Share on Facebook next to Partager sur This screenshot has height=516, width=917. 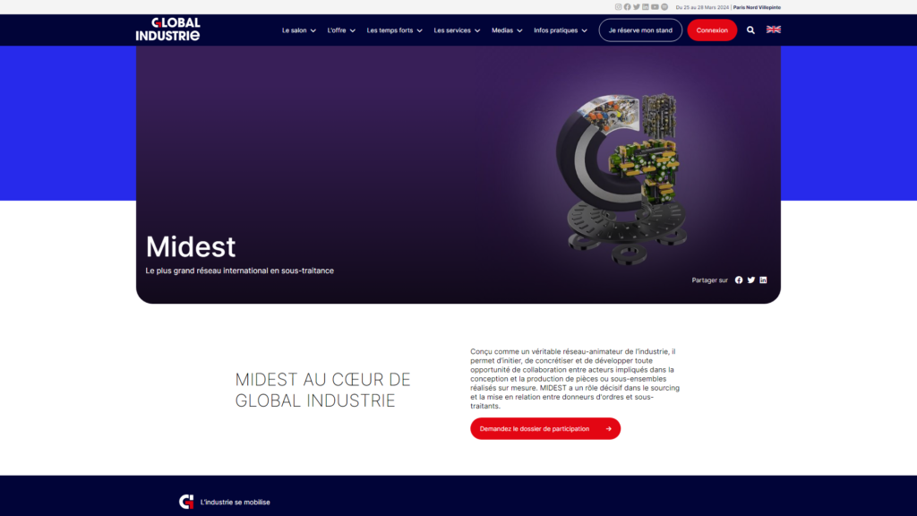click(x=739, y=280)
